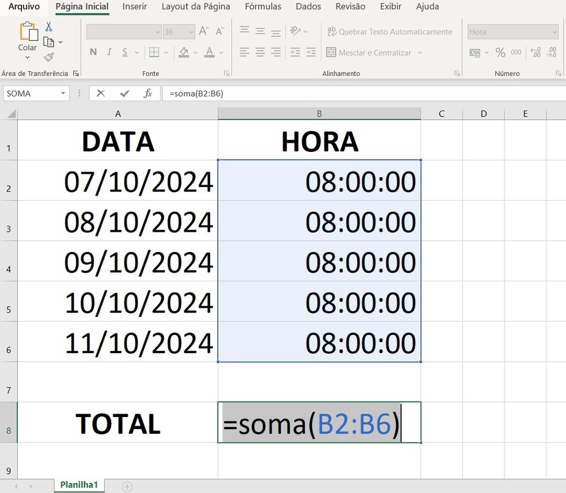The height and width of the screenshot is (493, 566).
Task: Click the Copiar icon
Action: (48, 41)
